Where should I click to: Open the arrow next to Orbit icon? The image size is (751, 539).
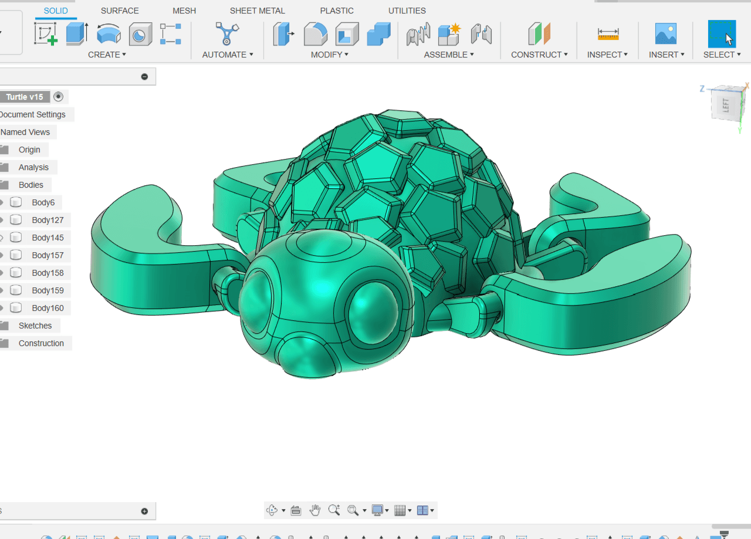[x=283, y=511]
